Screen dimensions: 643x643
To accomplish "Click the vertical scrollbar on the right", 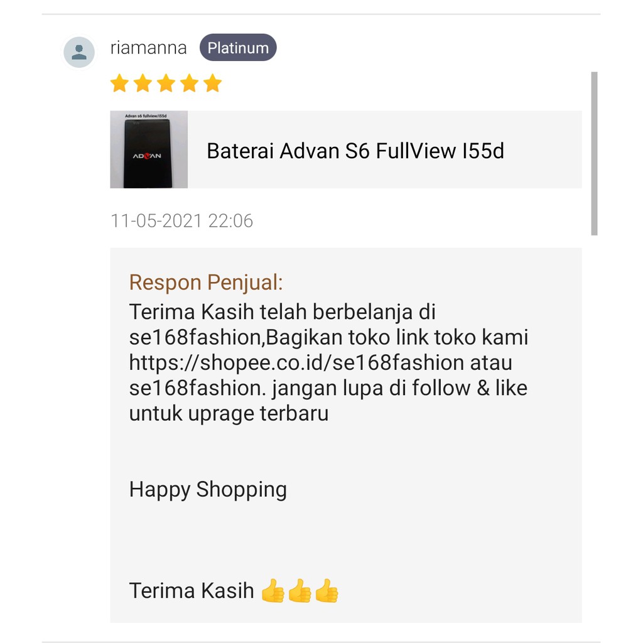I will pyautogui.click(x=594, y=153).
